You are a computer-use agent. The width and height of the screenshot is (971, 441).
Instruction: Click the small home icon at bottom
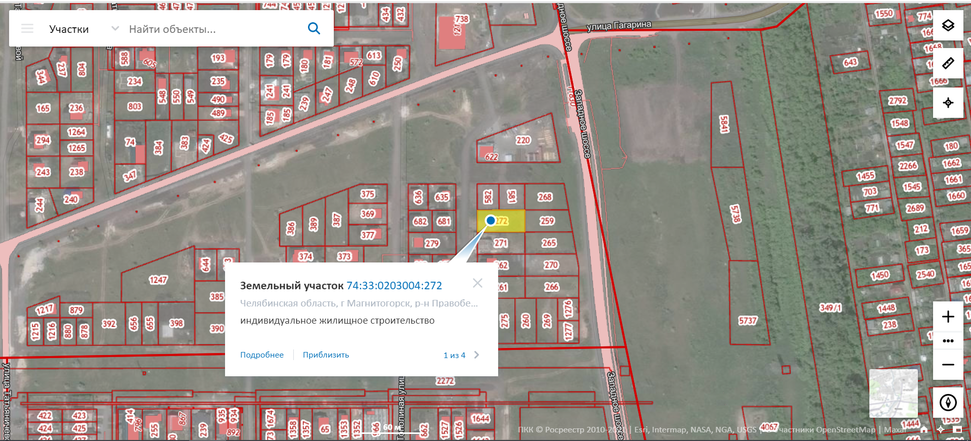[x=924, y=429]
